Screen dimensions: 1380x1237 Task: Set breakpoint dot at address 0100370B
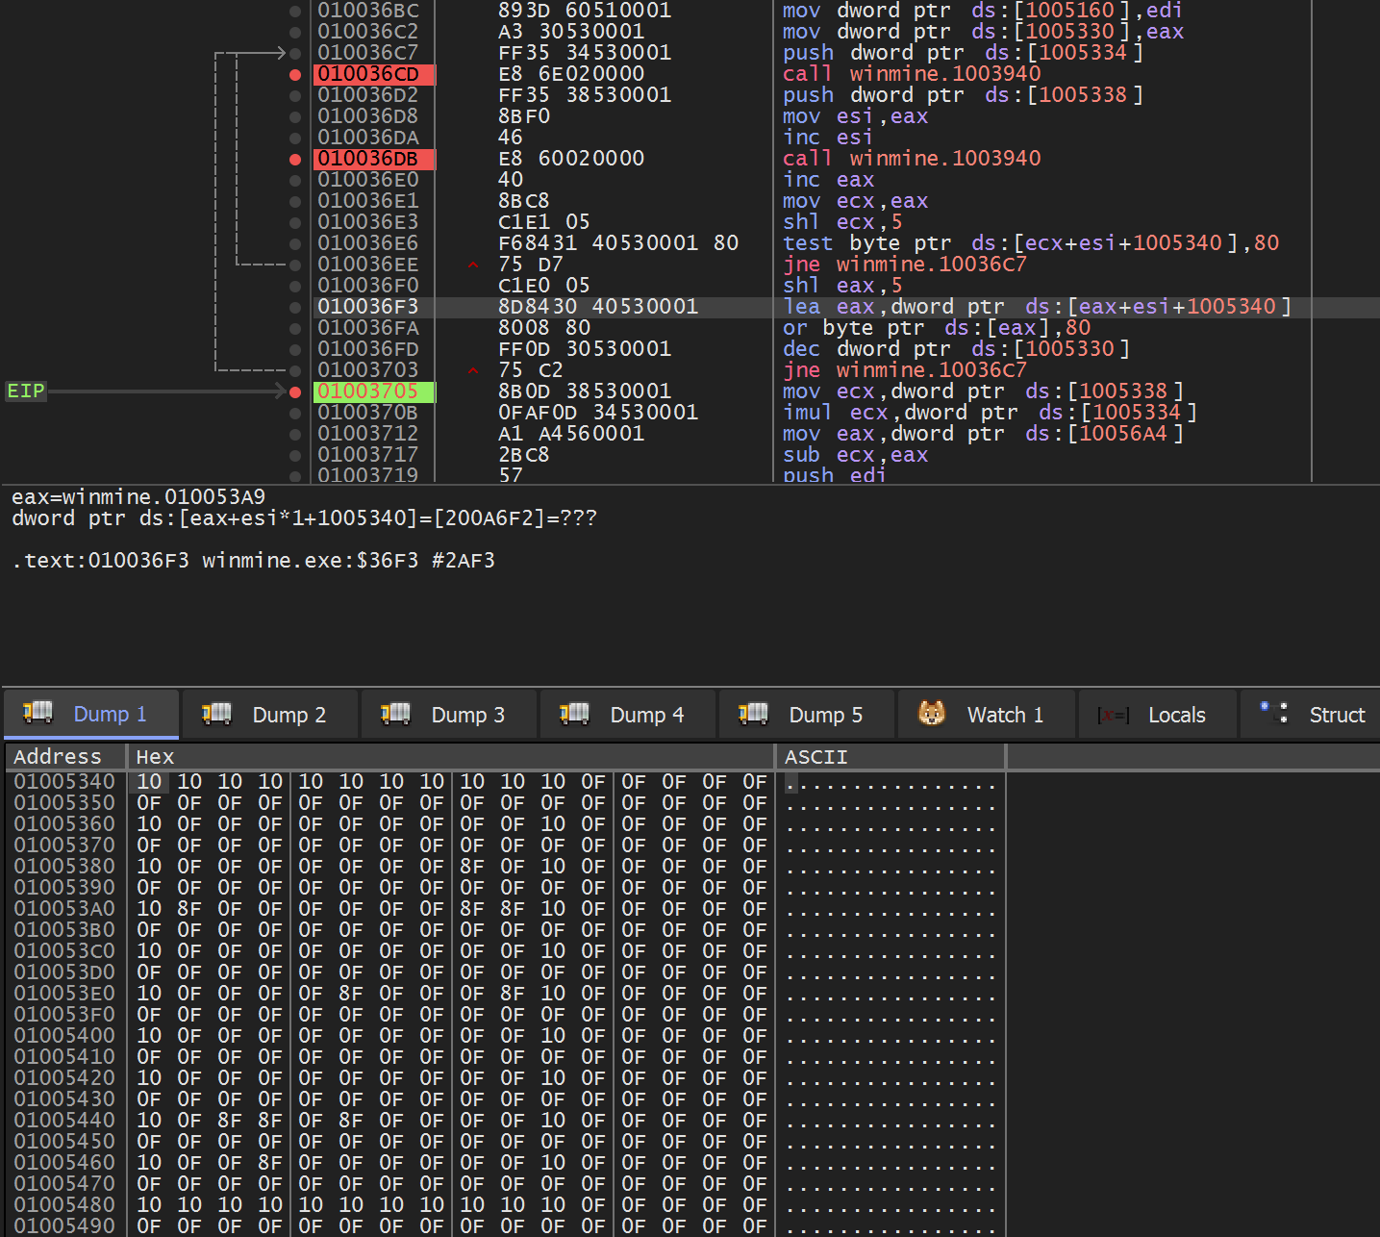(295, 414)
